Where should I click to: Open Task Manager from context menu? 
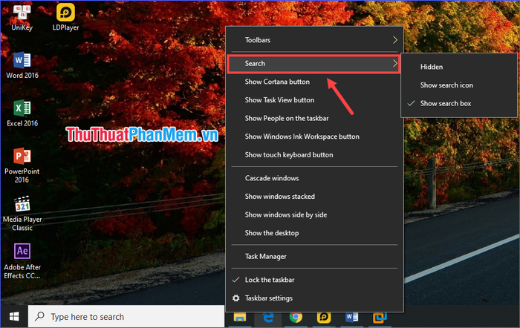[x=314, y=257]
